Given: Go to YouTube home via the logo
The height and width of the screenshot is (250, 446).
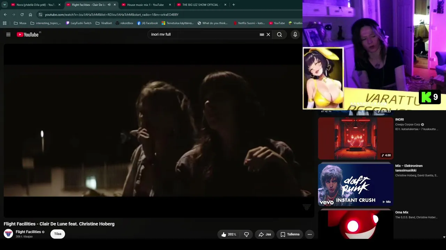Looking at the screenshot, I should pos(28,34).
